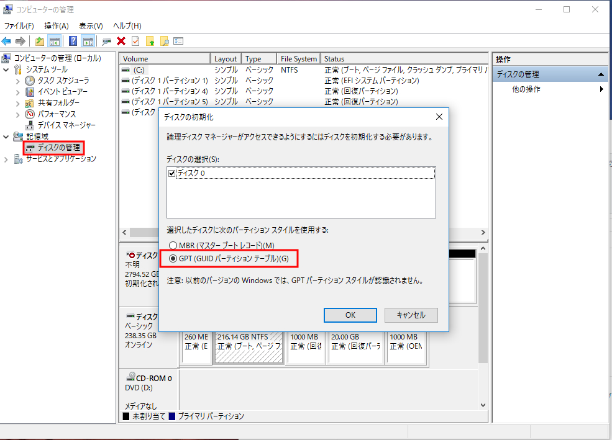Select volume row ディスク 1 パーティション 1
612x440 pixels.
[304, 81]
